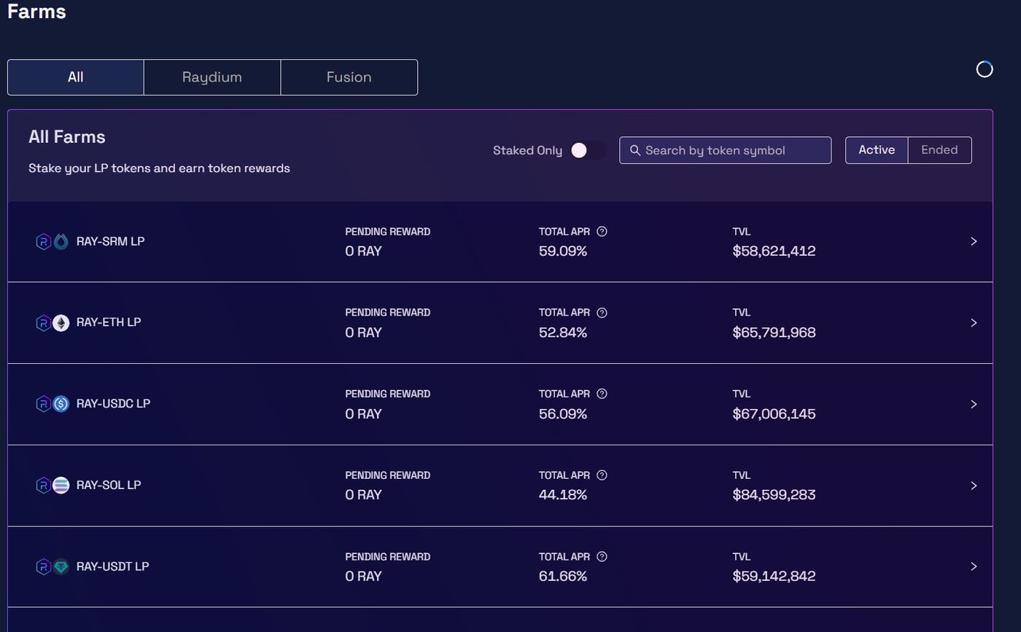The height and width of the screenshot is (632, 1021).
Task: Click the $65,791,968 TVL value
Action: coord(774,332)
